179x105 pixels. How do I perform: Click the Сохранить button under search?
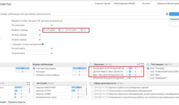click(x=174, y=19)
